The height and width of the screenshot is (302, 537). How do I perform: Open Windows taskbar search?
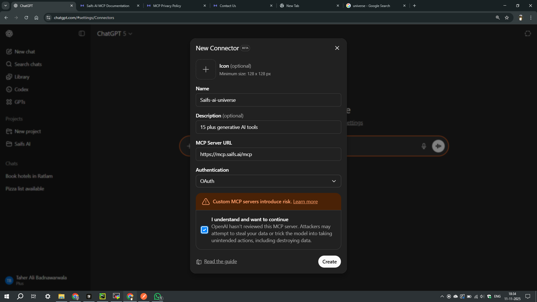pos(20,296)
